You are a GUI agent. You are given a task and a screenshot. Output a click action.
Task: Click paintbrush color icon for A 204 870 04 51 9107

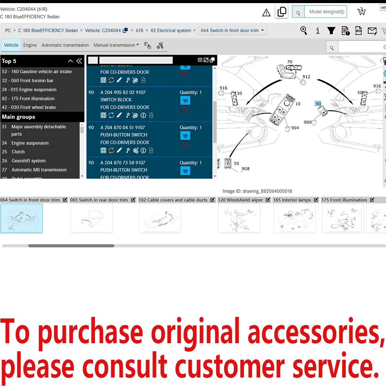(119, 150)
